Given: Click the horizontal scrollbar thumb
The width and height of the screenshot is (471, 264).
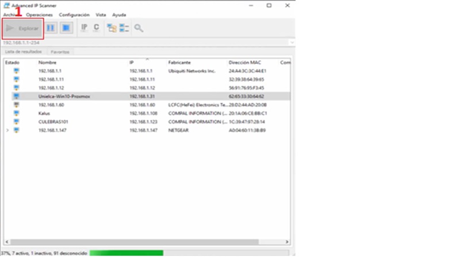Looking at the screenshot, I should 134,242.
